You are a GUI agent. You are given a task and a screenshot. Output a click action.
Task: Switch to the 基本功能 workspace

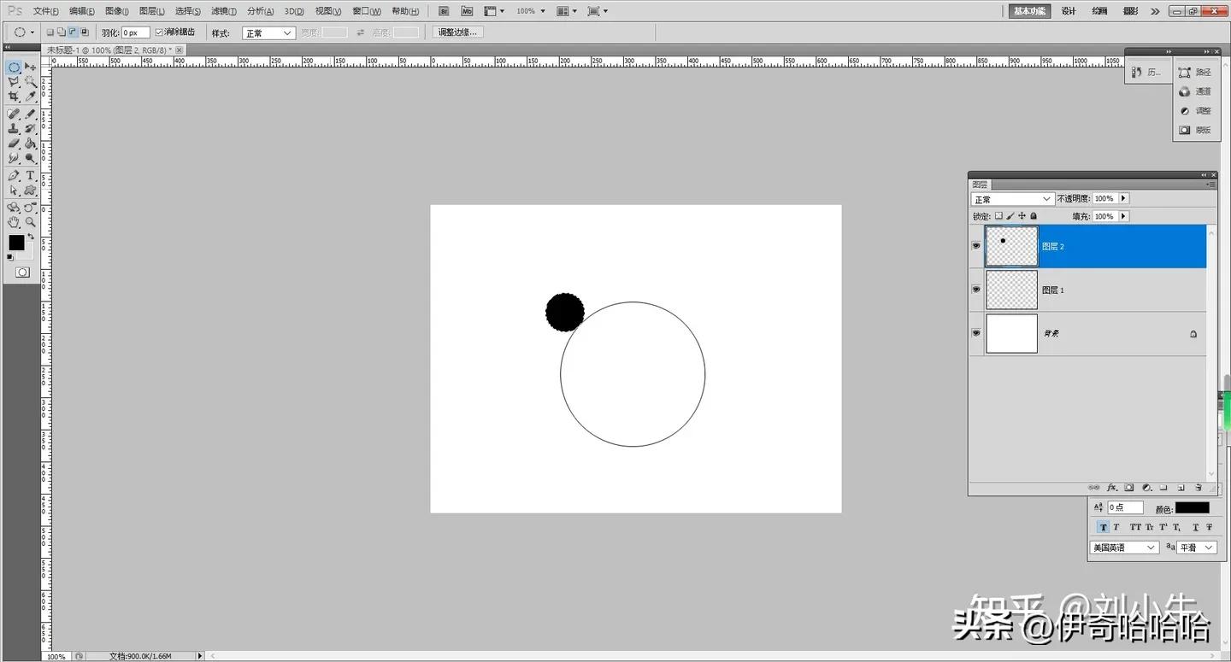[x=1028, y=11]
